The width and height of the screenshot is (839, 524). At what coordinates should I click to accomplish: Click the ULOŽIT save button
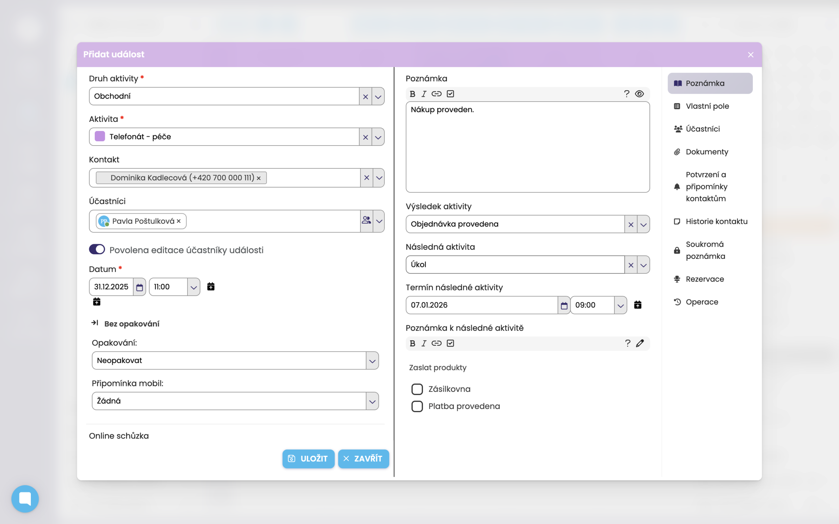click(308, 458)
